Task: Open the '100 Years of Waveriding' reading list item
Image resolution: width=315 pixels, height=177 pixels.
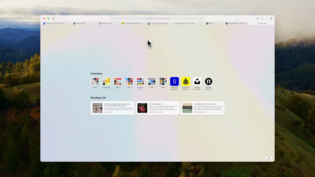Action: 113,108
